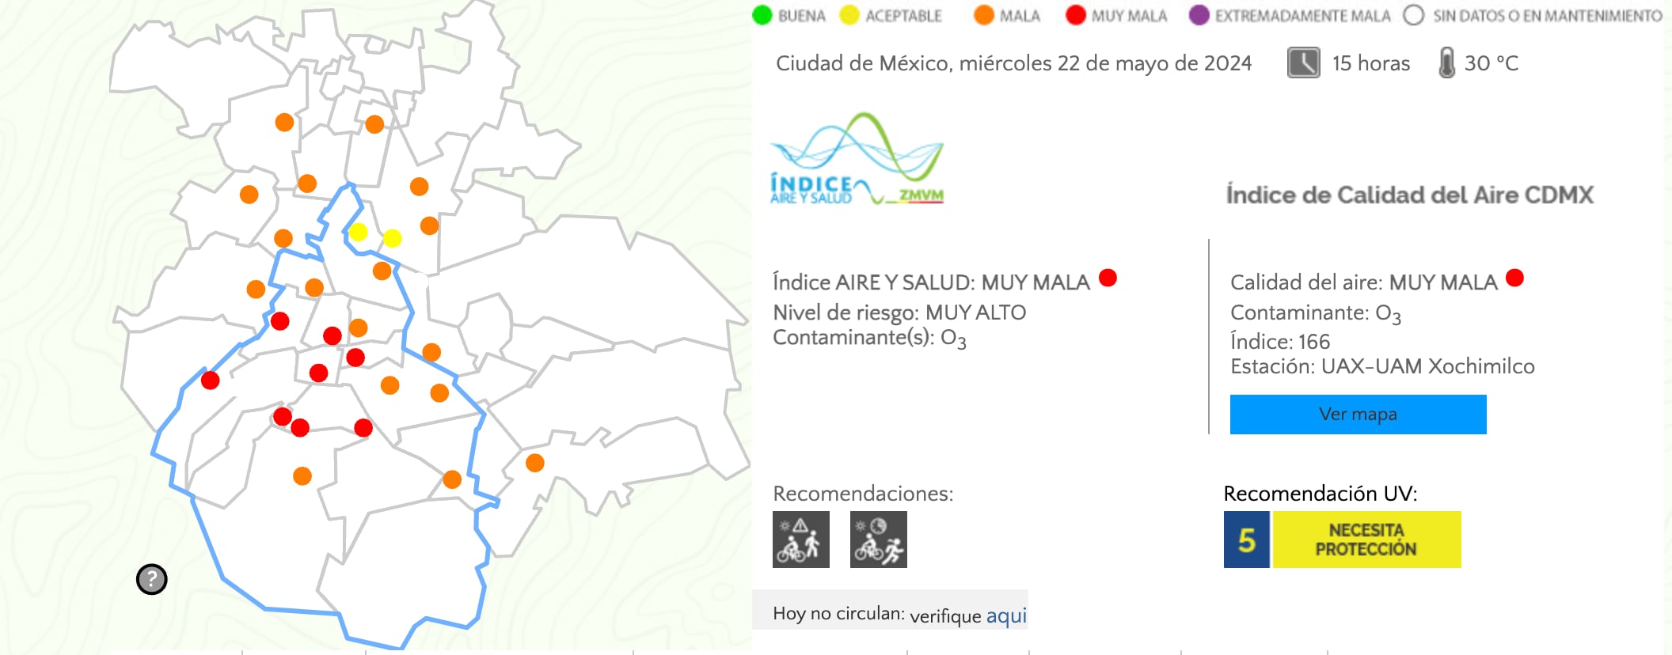Click the purple EXTREMADAMENTE MALA legend dot
The width and height of the screenshot is (1672, 655).
coord(1199,15)
